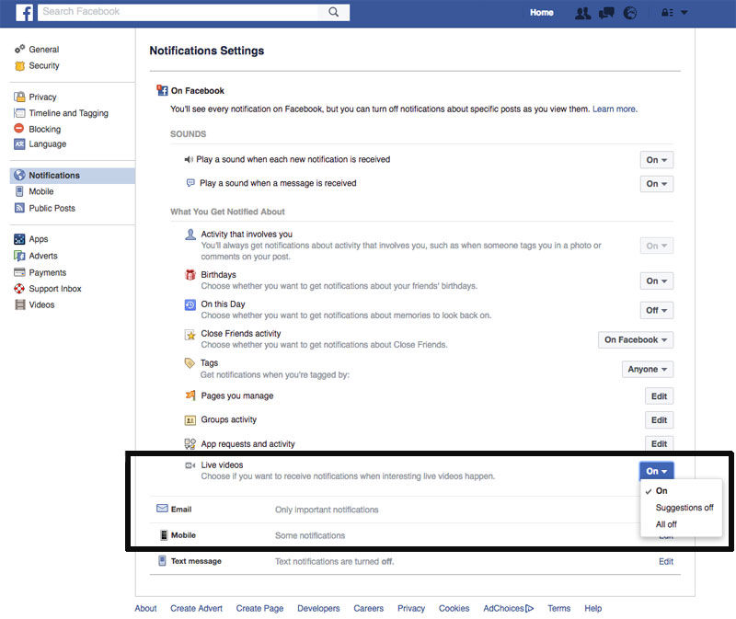Click the General gears icon in sidebar

(x=19, y=50)
